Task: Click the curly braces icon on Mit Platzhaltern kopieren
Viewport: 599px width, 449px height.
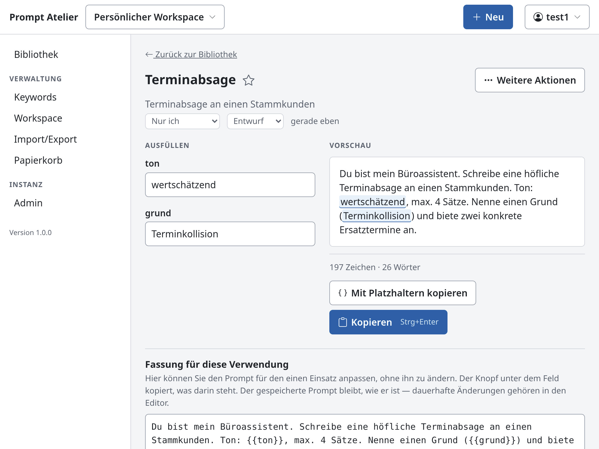Action: [343, 293]
